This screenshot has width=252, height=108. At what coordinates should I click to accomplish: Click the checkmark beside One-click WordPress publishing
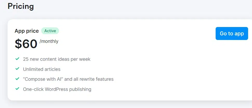point(17,89)
